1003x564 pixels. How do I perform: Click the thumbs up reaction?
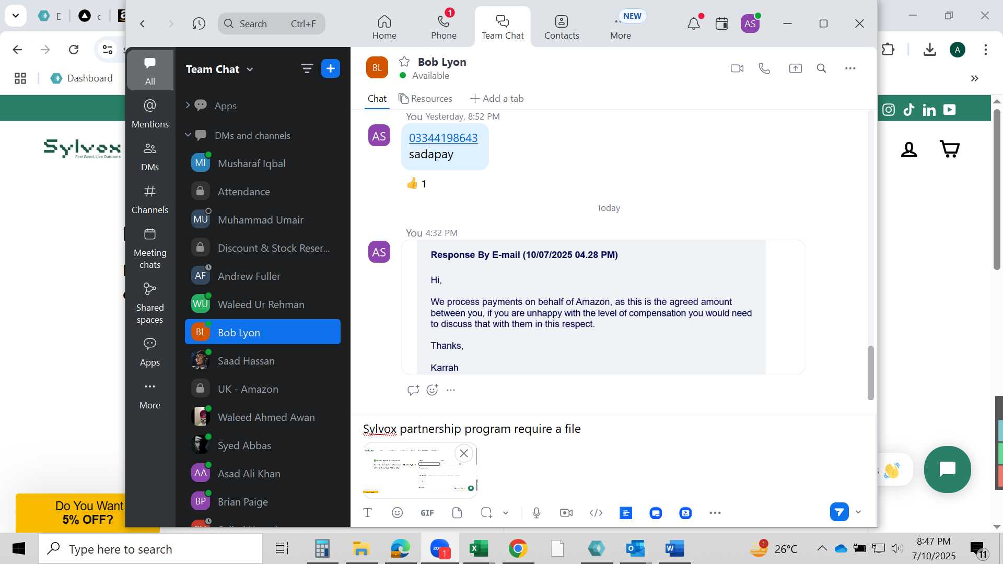(x=417, y=183)
